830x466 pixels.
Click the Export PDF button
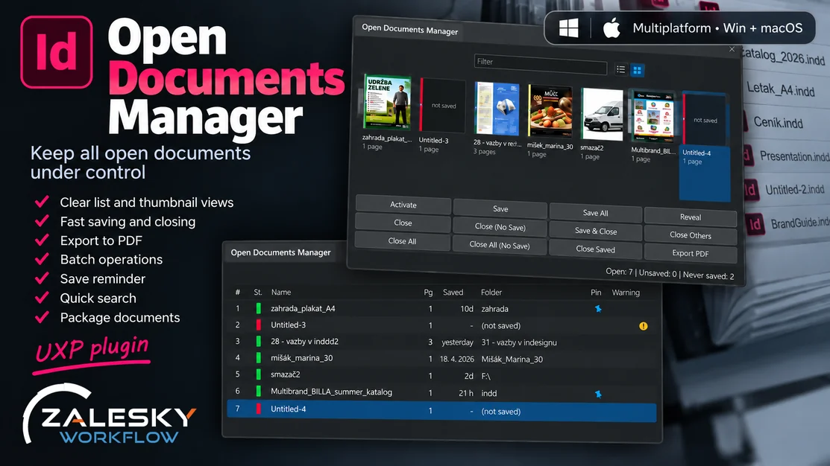(x=691, y=253)
